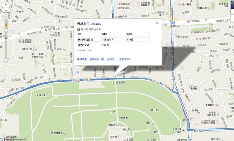Click the hospital icon for 北京南廣中醫院
Screen dimensions: 234x141
click(138, 4)
